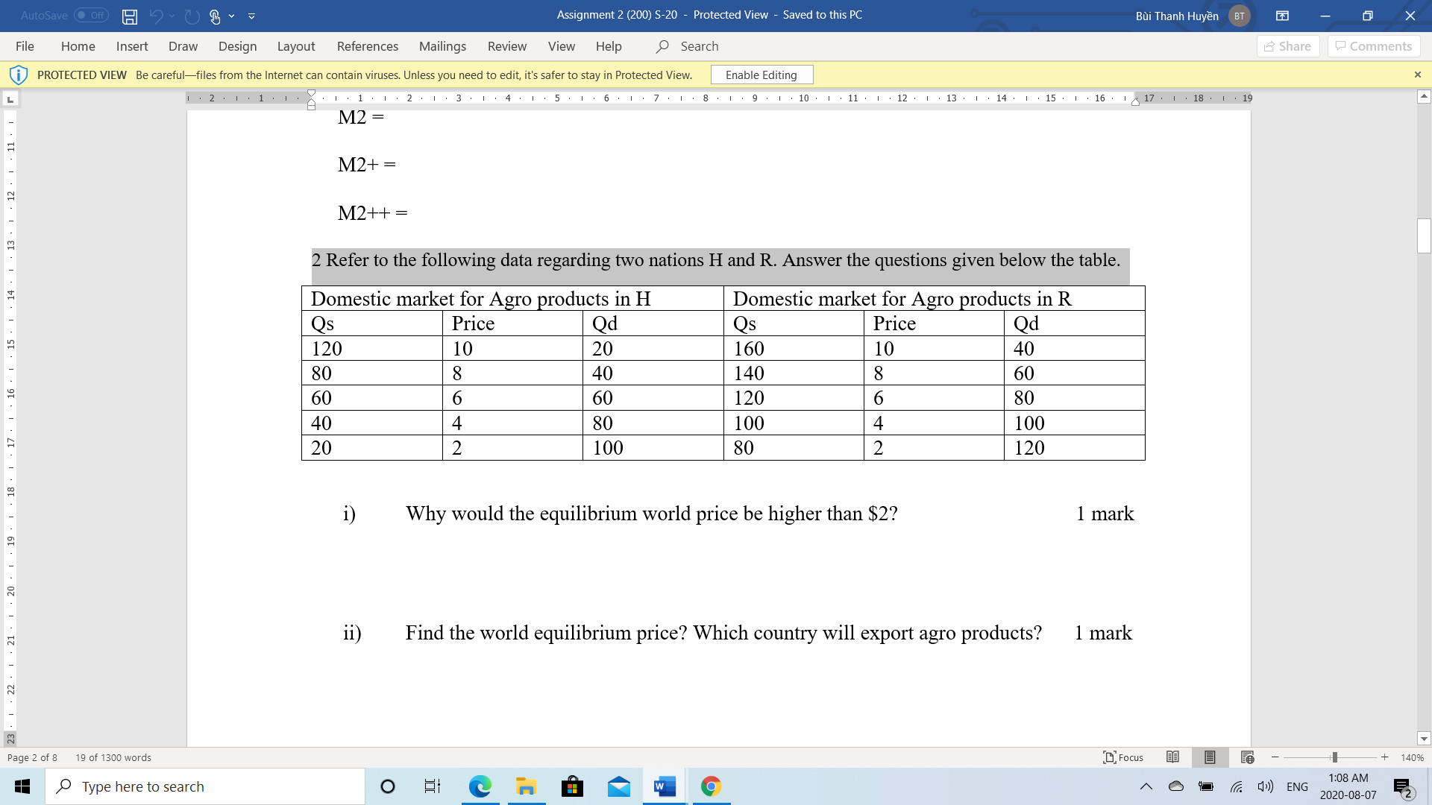Open the Comments button

(x=1374, y=46)
